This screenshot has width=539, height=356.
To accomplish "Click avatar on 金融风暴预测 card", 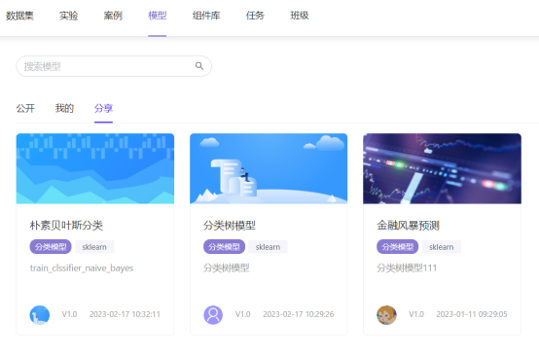I will (x=386, y=315).
